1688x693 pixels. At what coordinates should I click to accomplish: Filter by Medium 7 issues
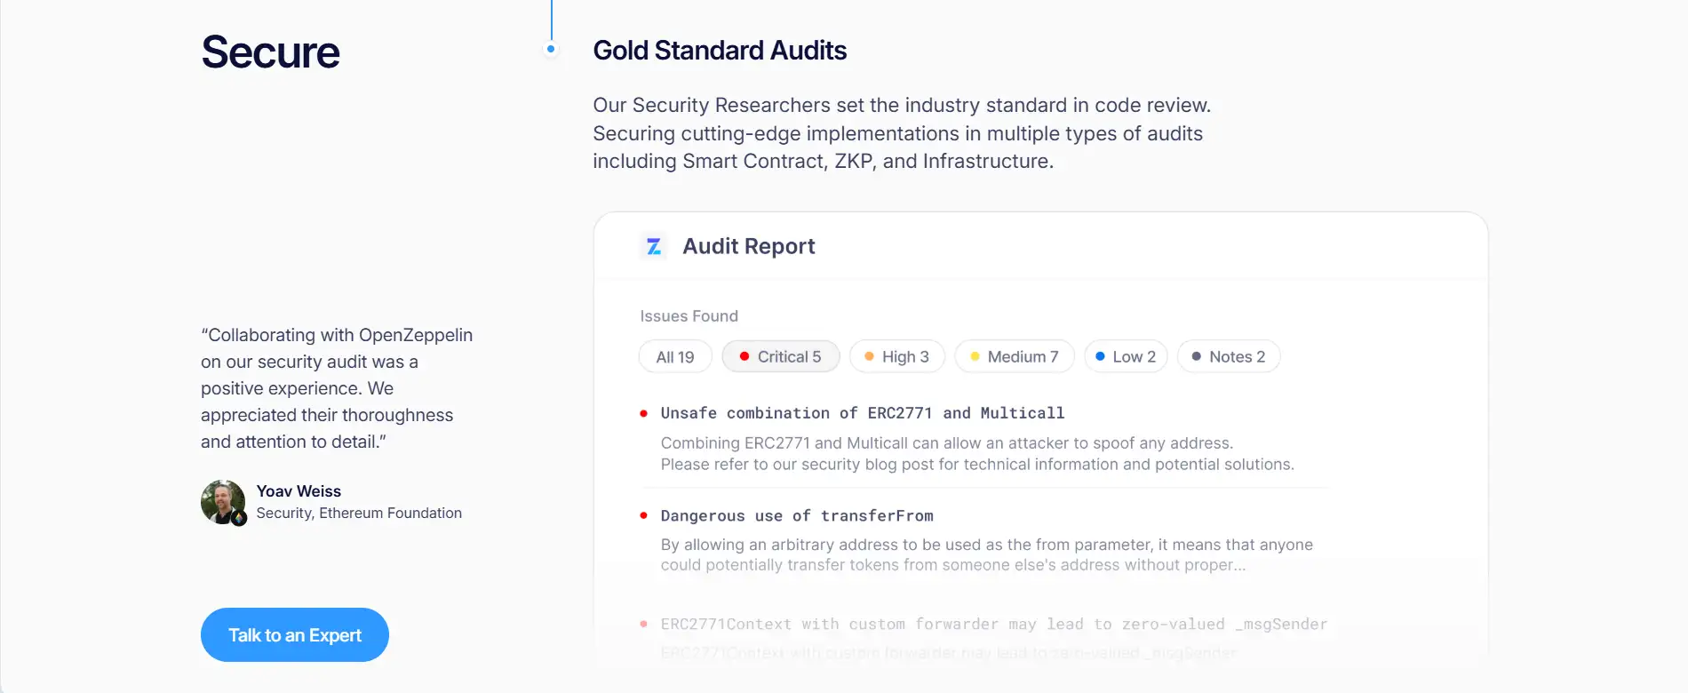(x=1015, y=357)
